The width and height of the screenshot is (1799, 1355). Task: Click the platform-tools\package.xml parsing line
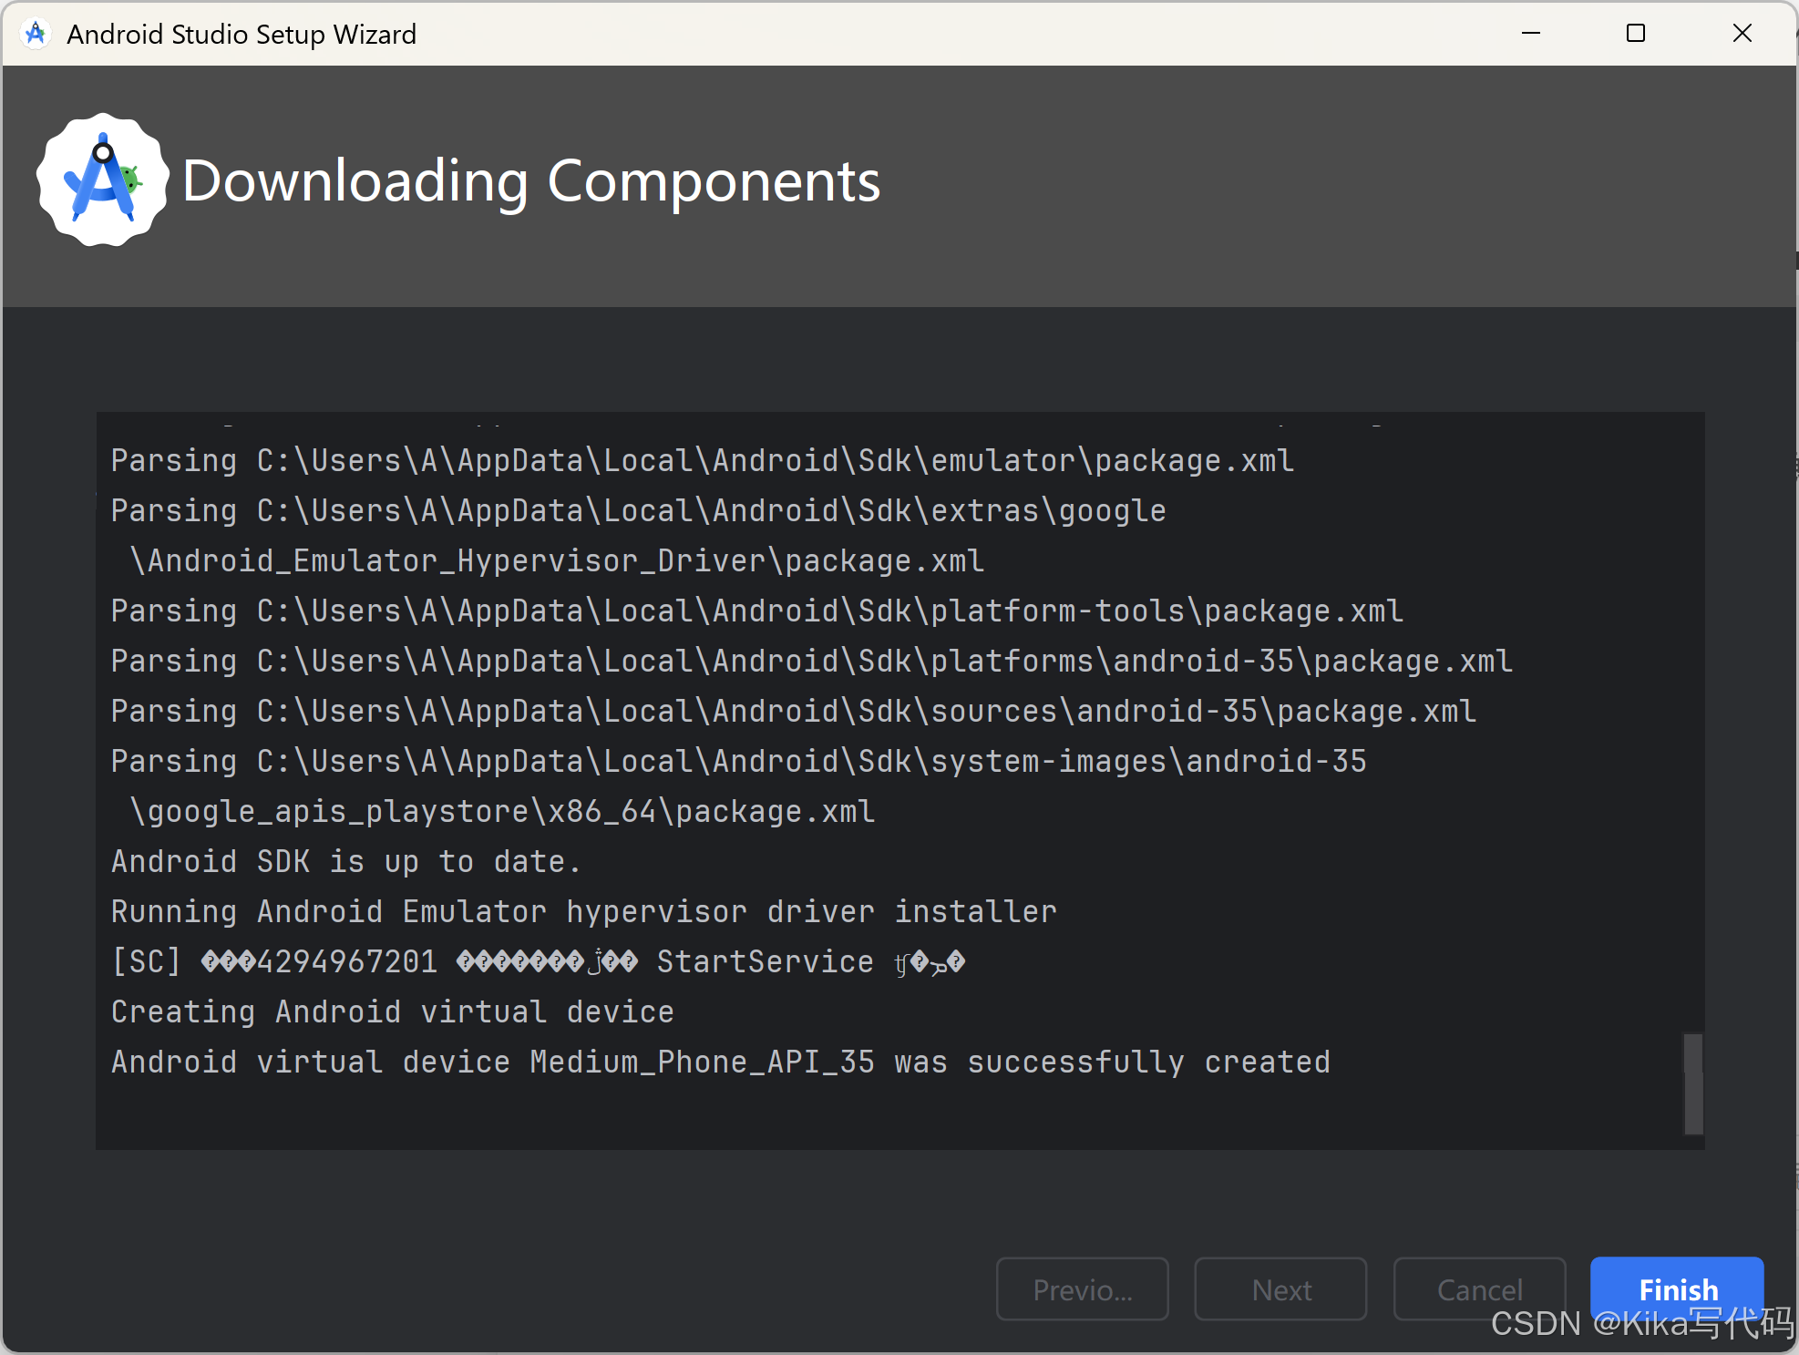pyautogui.click(x=756, y=611)
